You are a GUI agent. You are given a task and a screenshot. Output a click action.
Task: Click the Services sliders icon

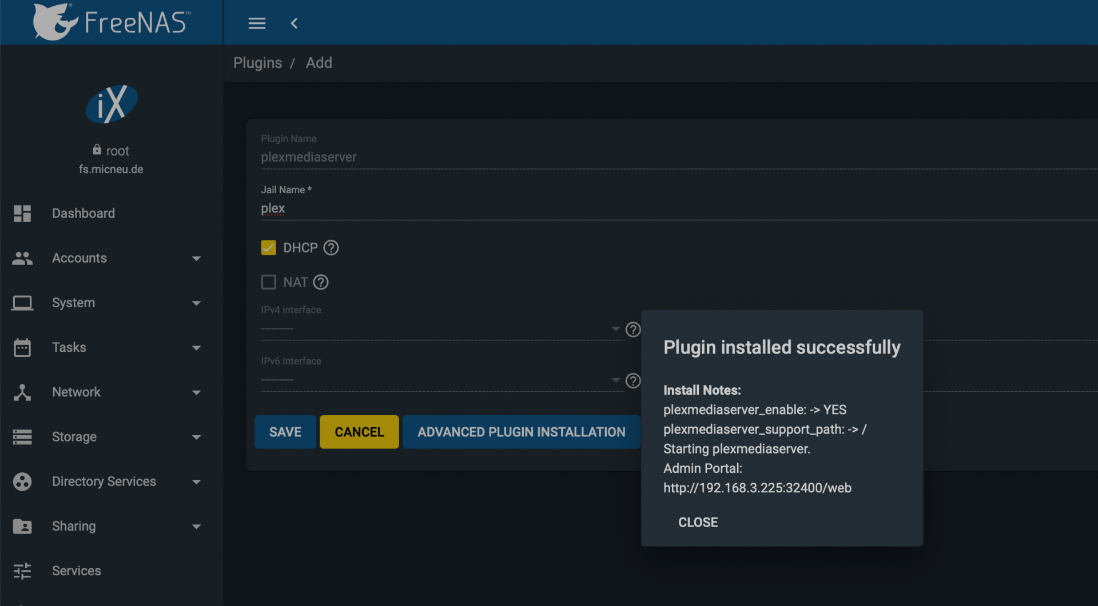(x=22, y=571)
